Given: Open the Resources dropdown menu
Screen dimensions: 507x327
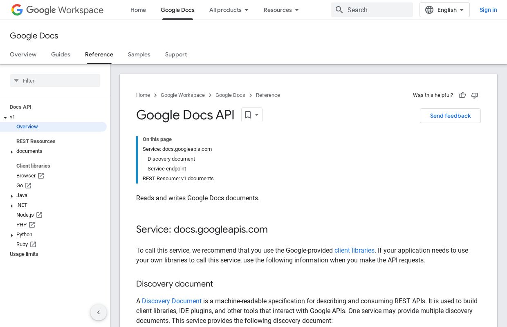Looking at the screenshot, I should pos(281,10).
